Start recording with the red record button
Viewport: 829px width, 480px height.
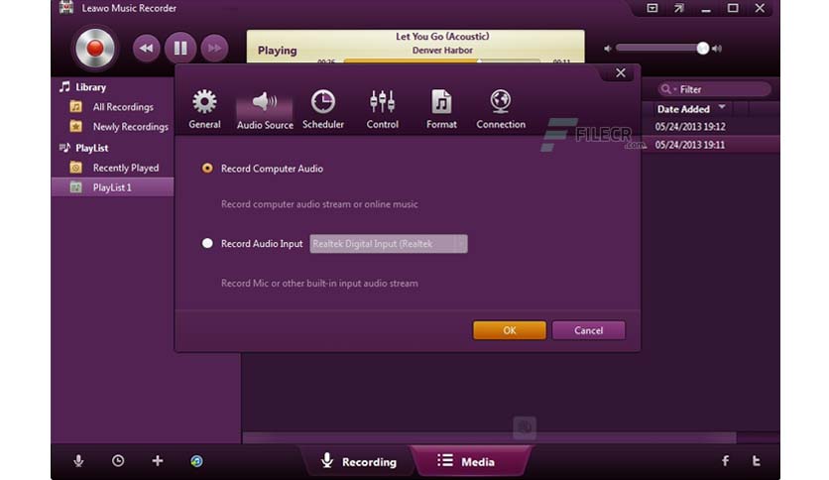click(95, 49)
